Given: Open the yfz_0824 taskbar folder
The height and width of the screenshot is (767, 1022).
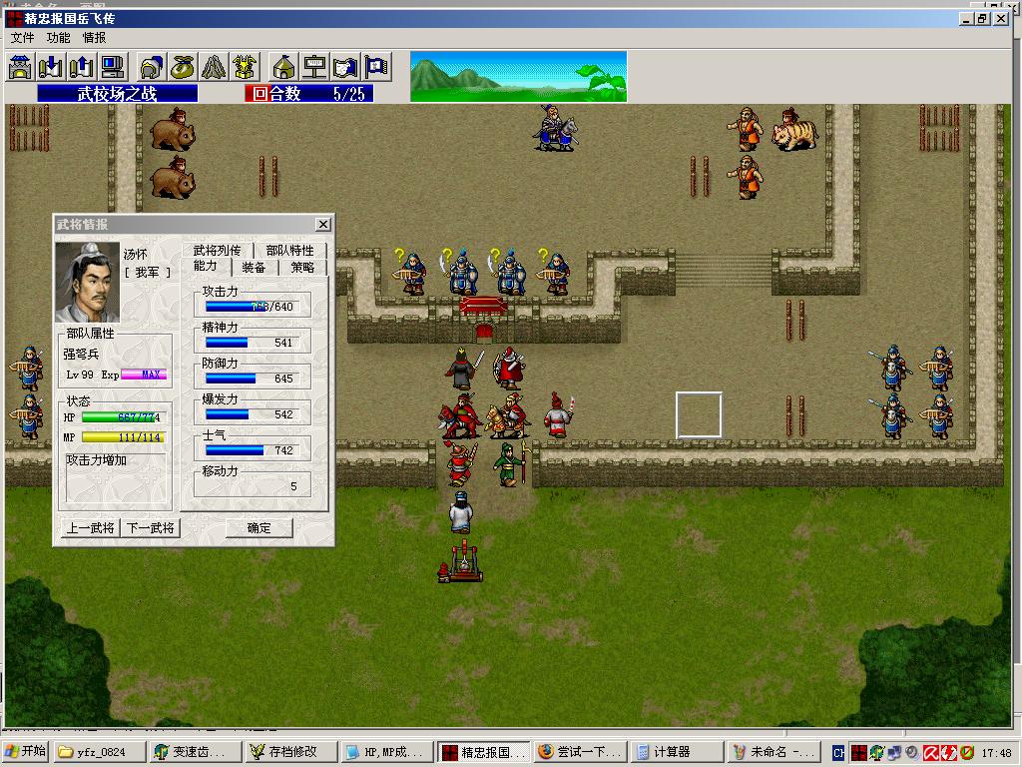Looking at the screenshot, I should [100, 752].
